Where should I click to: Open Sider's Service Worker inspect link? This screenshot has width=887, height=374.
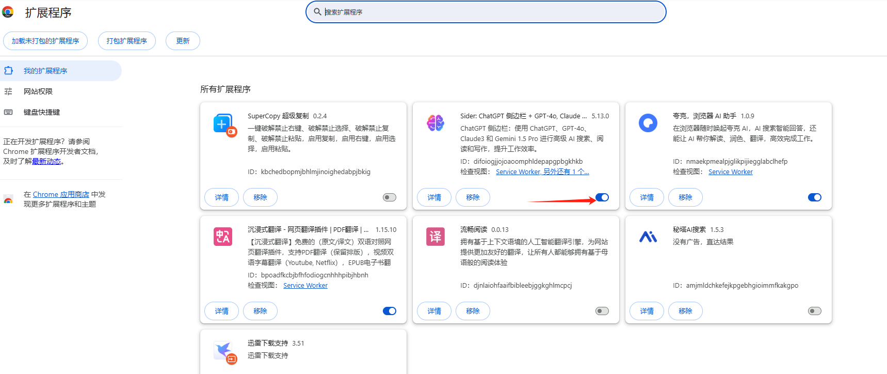point(542,172)
